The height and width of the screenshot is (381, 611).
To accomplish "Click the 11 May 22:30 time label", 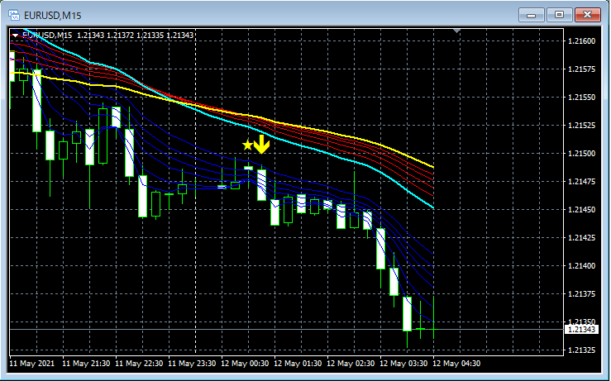I will pos(139,364).
